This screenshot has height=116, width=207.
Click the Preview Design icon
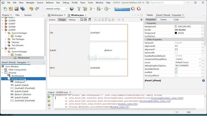(x=90, y=20)
